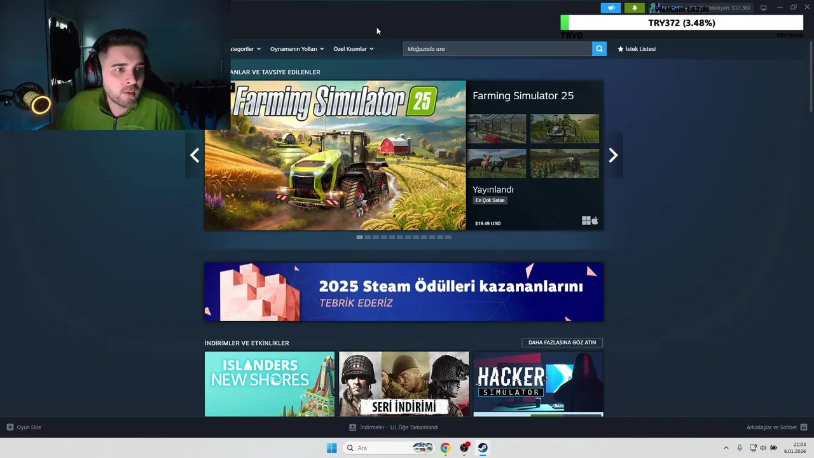Click the friends chat icon at bottom right
This screenshot has width=814, height=458.
click(x=804, y=427)
